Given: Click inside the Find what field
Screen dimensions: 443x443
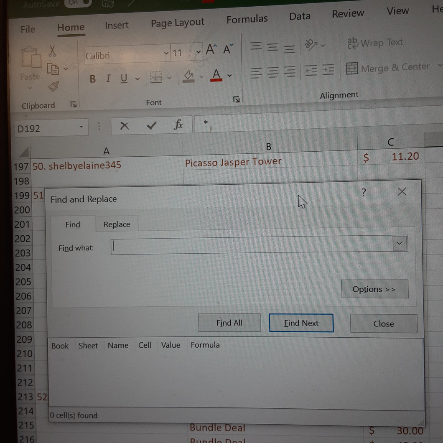Looking at the screenshot, I should [x=252, y=246].
